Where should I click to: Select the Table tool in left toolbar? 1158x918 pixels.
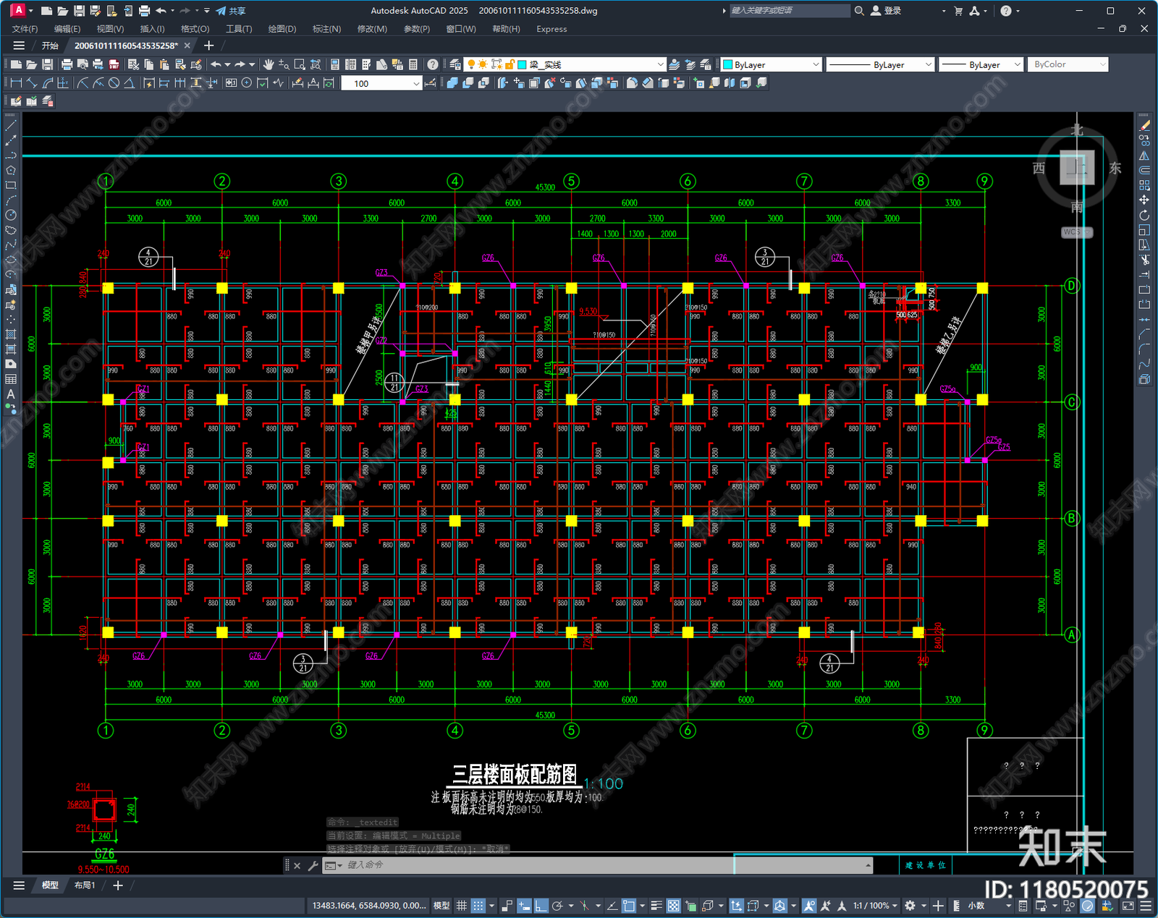[11, 379]
